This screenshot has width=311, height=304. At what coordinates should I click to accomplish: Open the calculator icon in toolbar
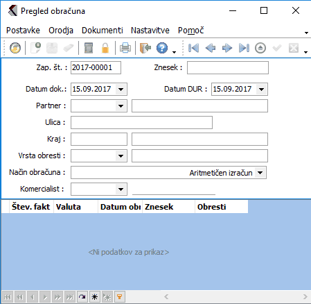[x=89, y=48]
